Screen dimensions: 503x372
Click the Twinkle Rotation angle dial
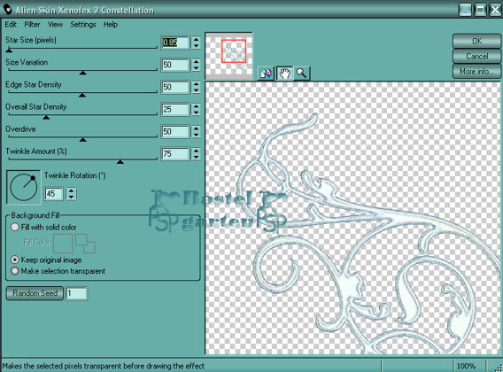(x=24, y=187)
